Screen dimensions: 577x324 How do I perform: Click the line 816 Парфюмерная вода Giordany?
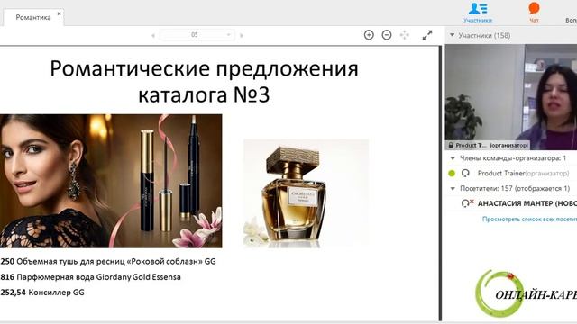click(x=90, y=277)
